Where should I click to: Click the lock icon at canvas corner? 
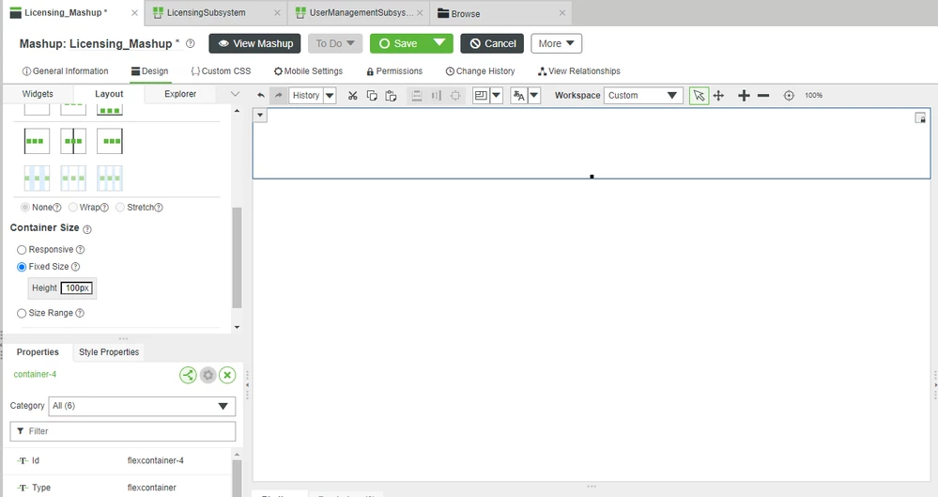click(920, 118)
